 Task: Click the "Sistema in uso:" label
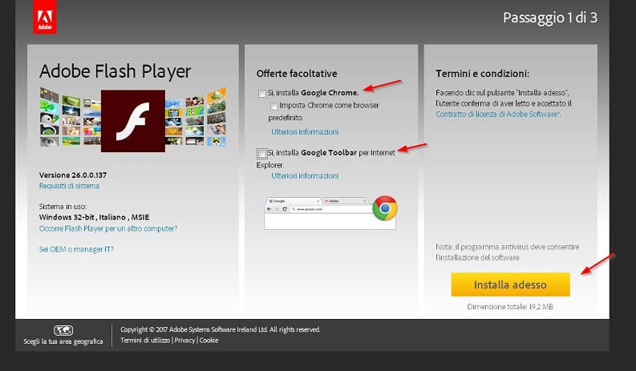tap(63, 207)
